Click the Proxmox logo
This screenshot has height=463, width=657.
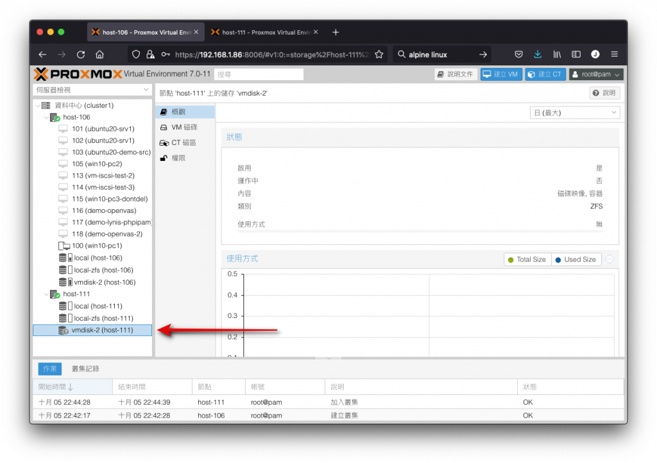[78, 74]
